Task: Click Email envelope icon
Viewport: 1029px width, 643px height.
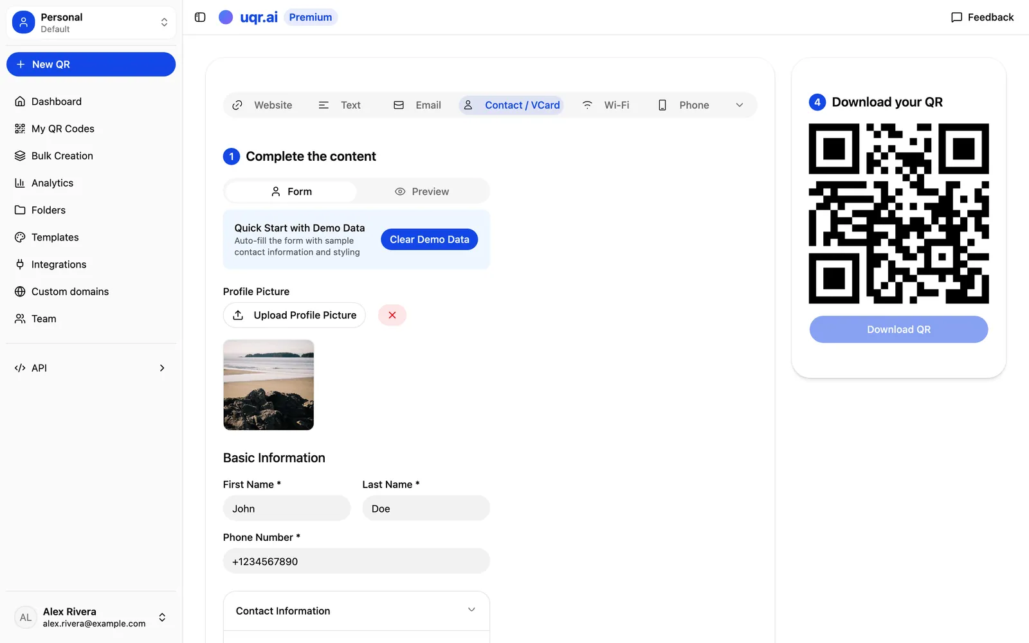Action: 399,105
